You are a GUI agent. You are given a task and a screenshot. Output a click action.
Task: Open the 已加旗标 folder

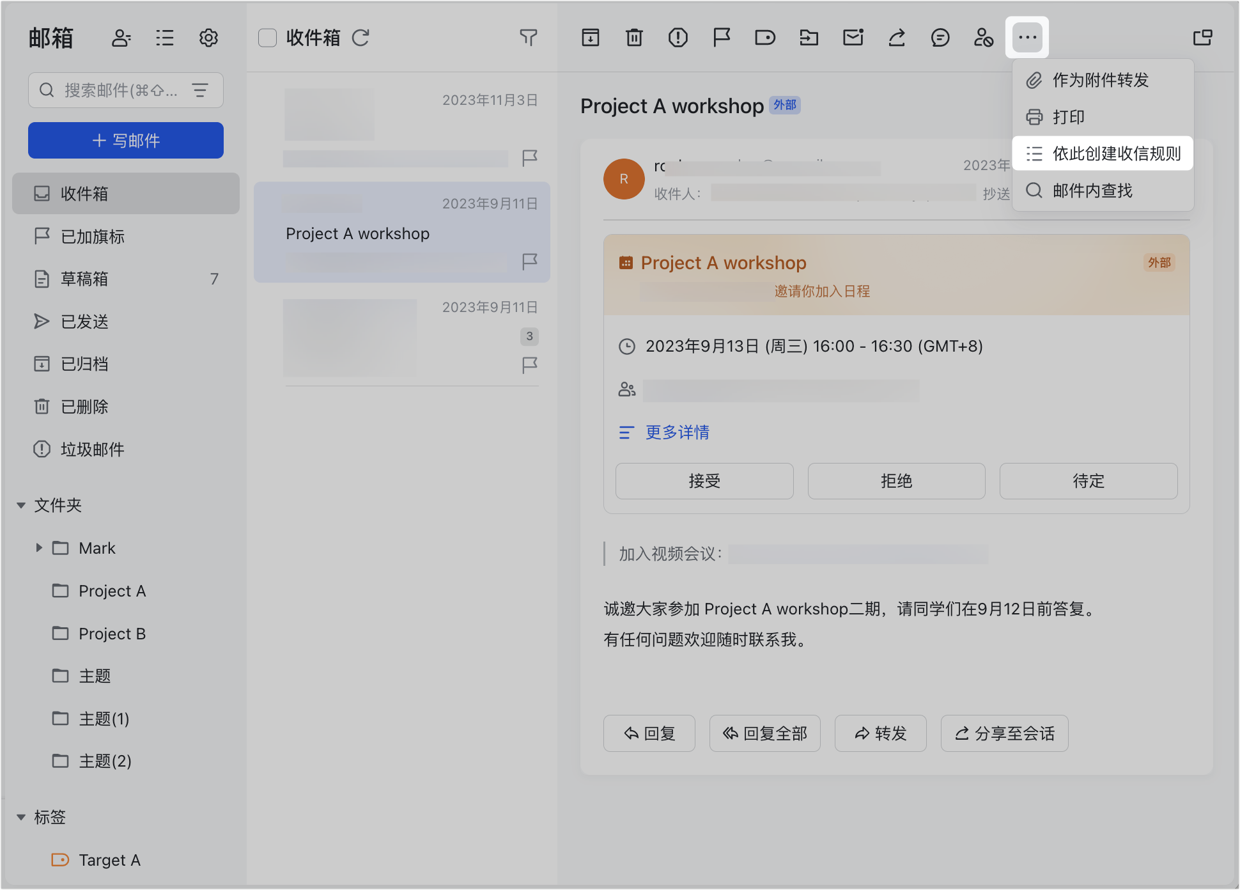(126, 237)
